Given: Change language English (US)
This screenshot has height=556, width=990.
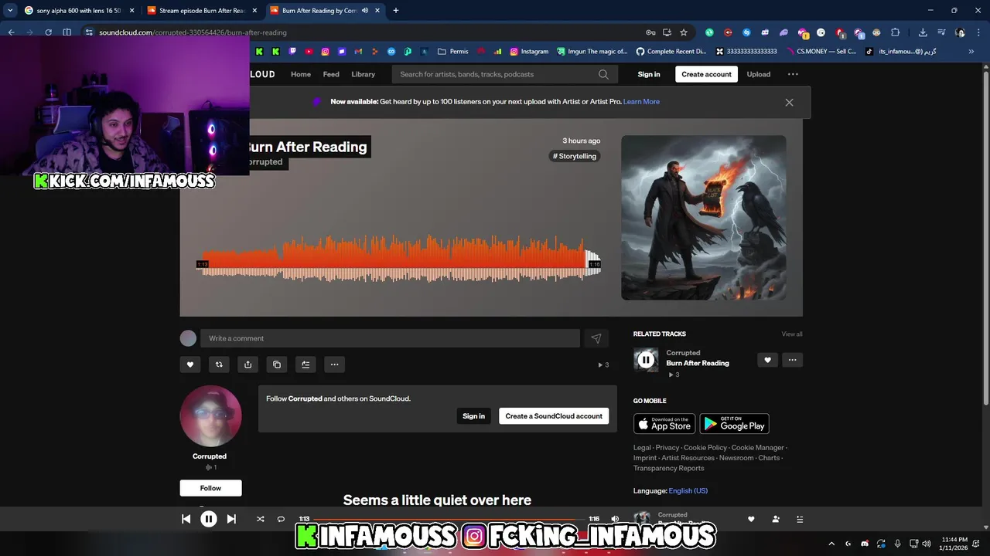Looking at the screenshot, I should click(x=688, y=491).
